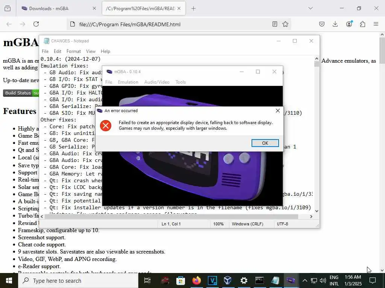385x288 pixels.
Task: Open the mGBA Tools menu
Action: tap(180, 82)
